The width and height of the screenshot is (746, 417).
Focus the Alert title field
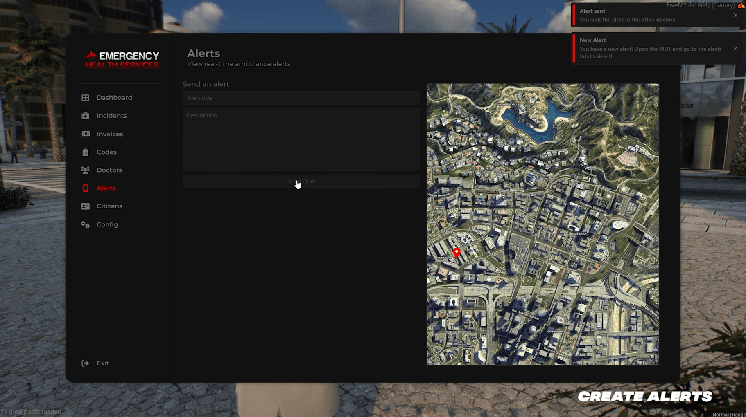[301, 98]
